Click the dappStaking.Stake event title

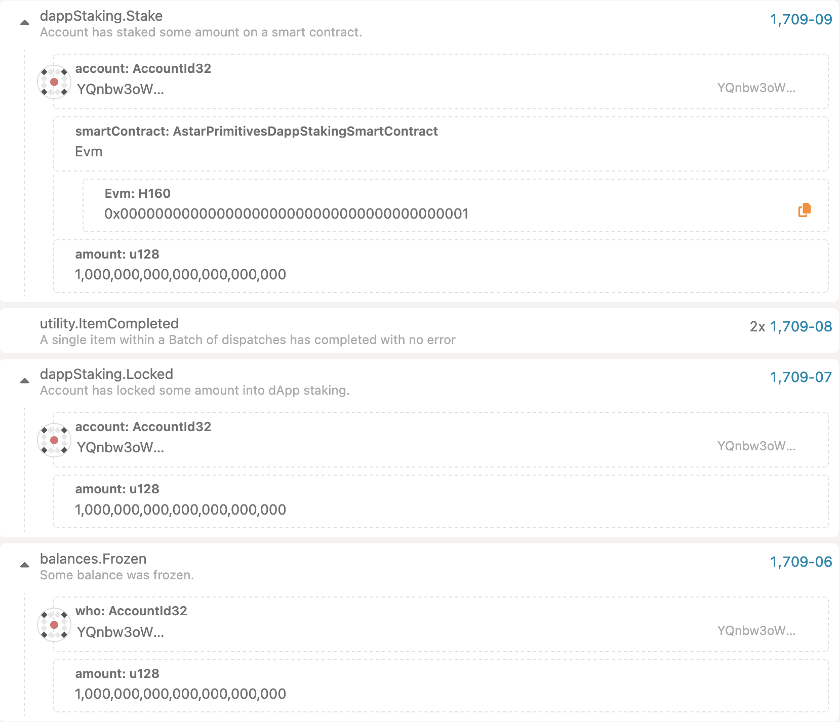[x=101, y=16]
